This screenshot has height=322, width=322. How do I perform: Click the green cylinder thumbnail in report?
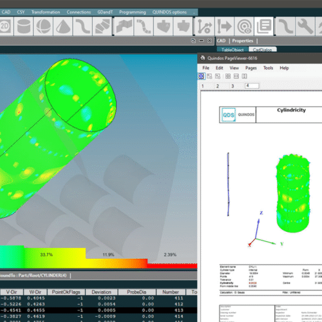coord(293,193)
